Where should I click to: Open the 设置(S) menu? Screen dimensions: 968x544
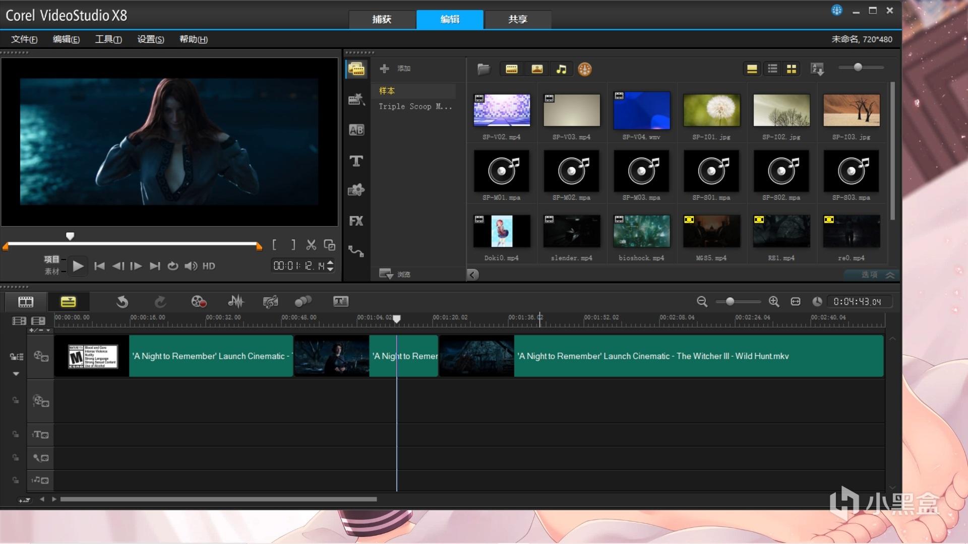[151, 39]
